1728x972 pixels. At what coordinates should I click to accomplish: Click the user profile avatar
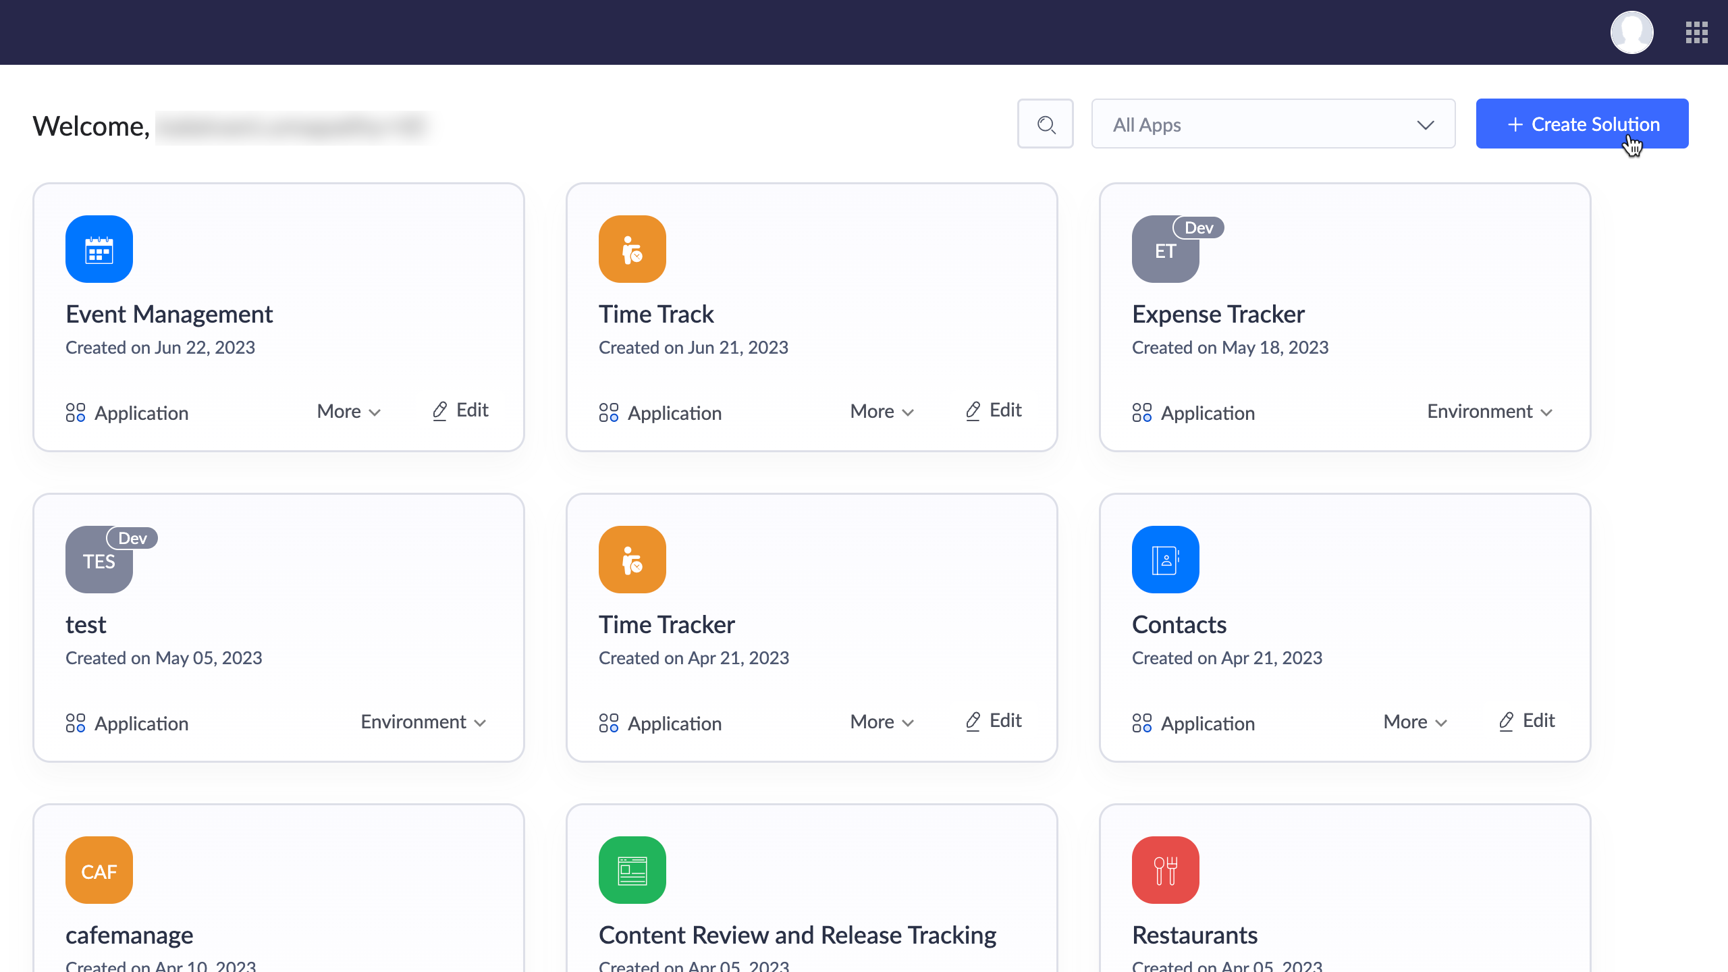point(1631,32)
